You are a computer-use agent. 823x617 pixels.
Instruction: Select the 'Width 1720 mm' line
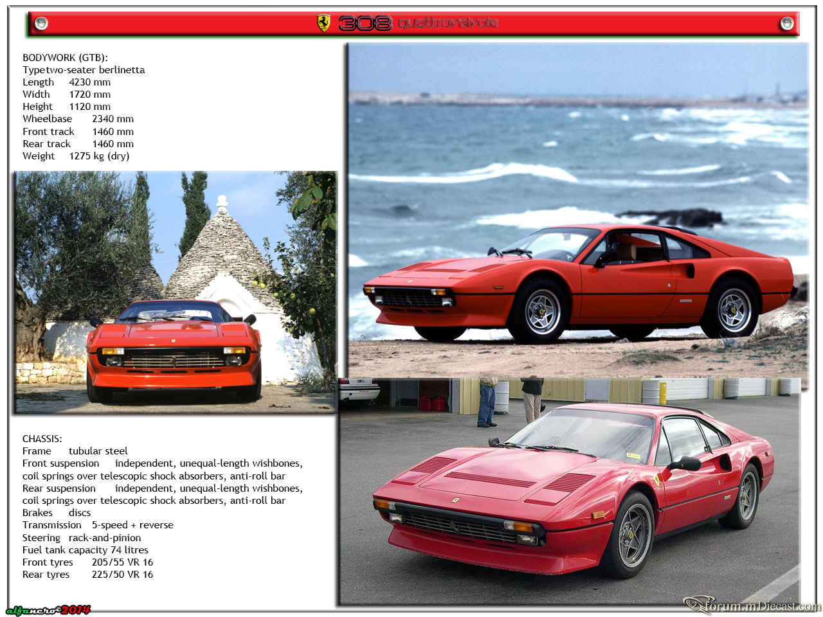tap(66, 94)
